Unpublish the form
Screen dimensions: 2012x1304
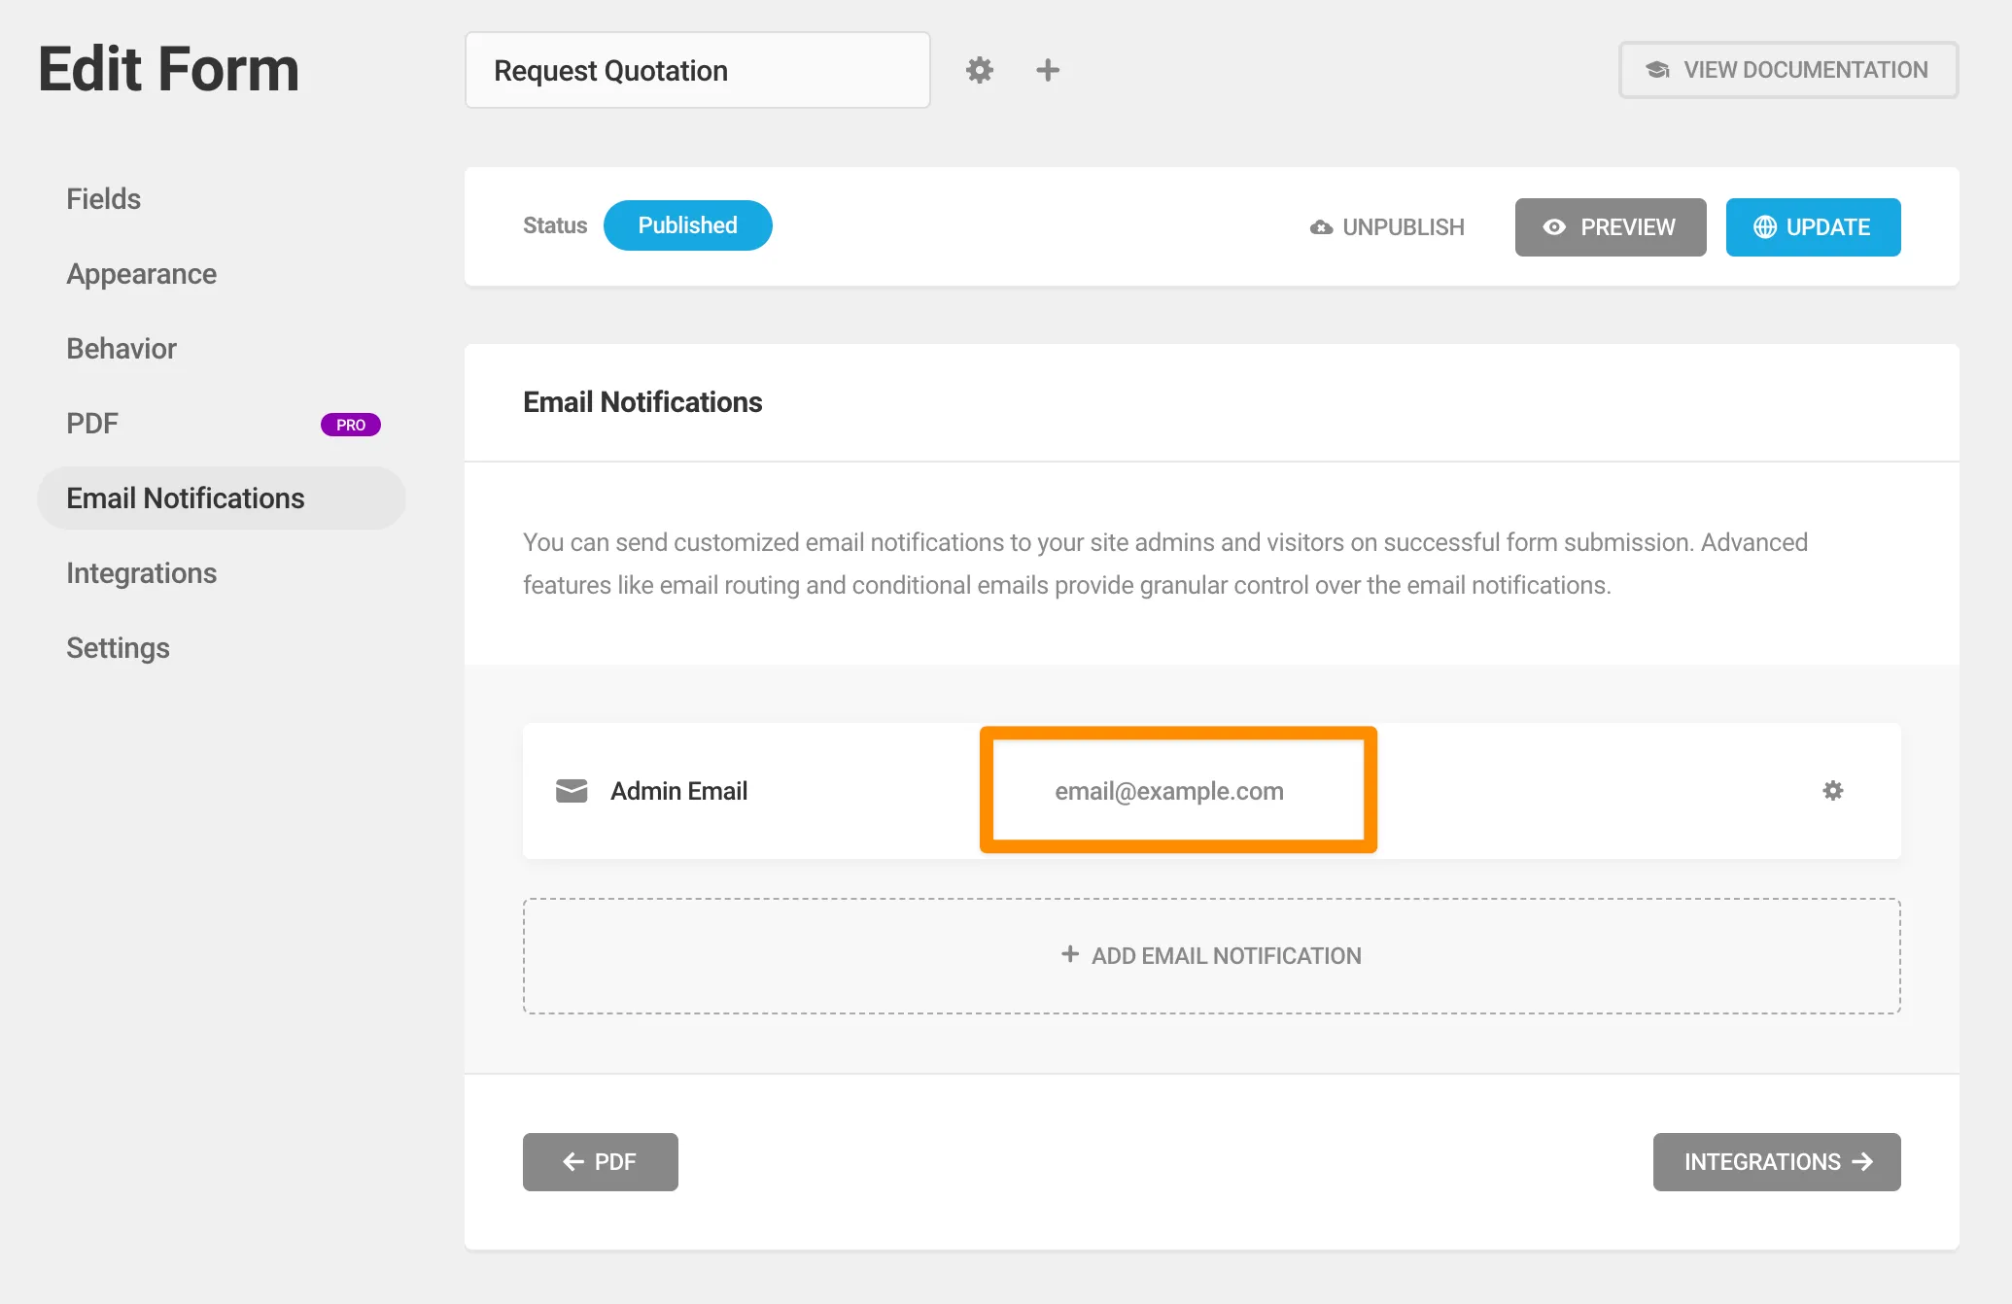click(1387, 227)
